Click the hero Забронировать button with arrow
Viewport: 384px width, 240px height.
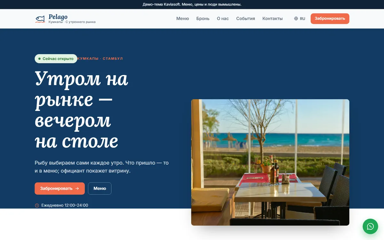point(60,188)
